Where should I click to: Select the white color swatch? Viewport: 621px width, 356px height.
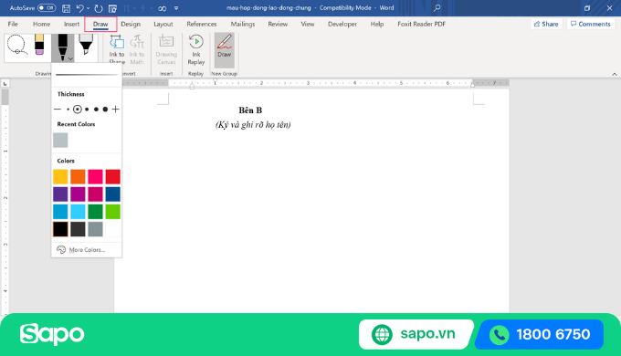click(x=113, y=229)
